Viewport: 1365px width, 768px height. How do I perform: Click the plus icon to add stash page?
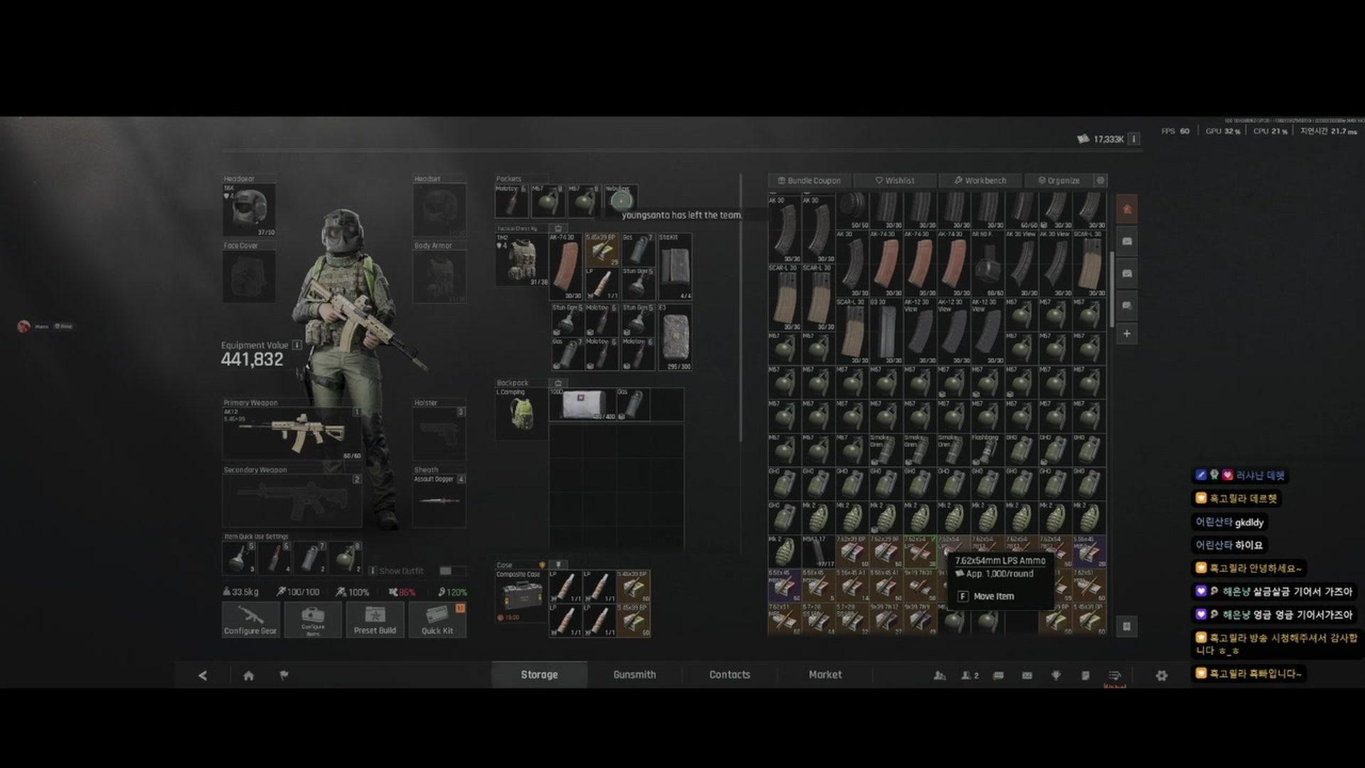tap(1127, 334)
